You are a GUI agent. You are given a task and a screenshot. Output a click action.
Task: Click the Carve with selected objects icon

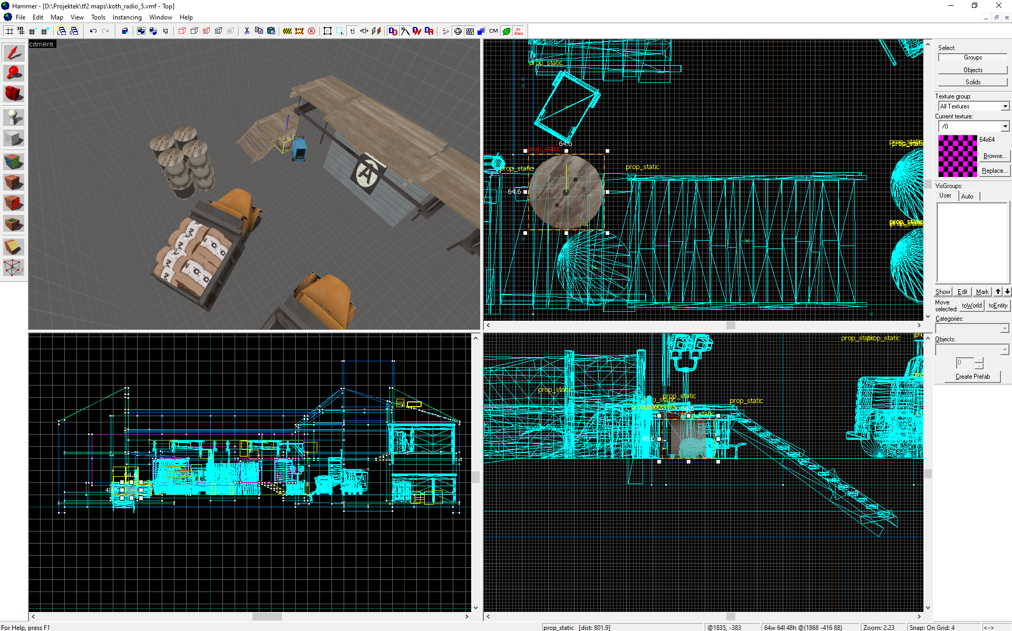coord(125,31)
